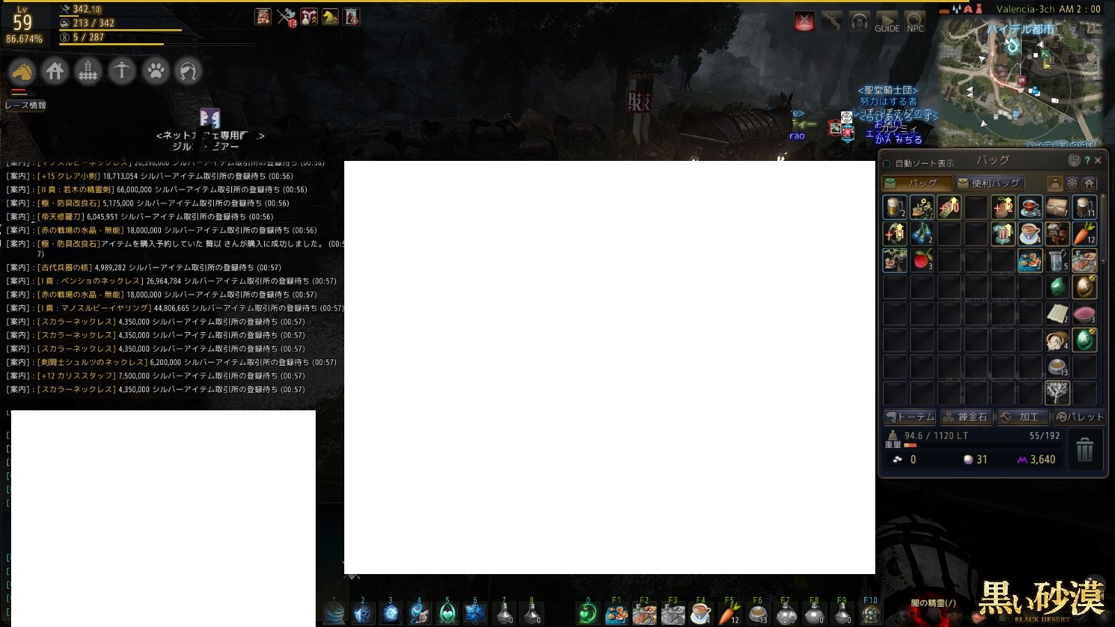Open the トーテム button

909,417
